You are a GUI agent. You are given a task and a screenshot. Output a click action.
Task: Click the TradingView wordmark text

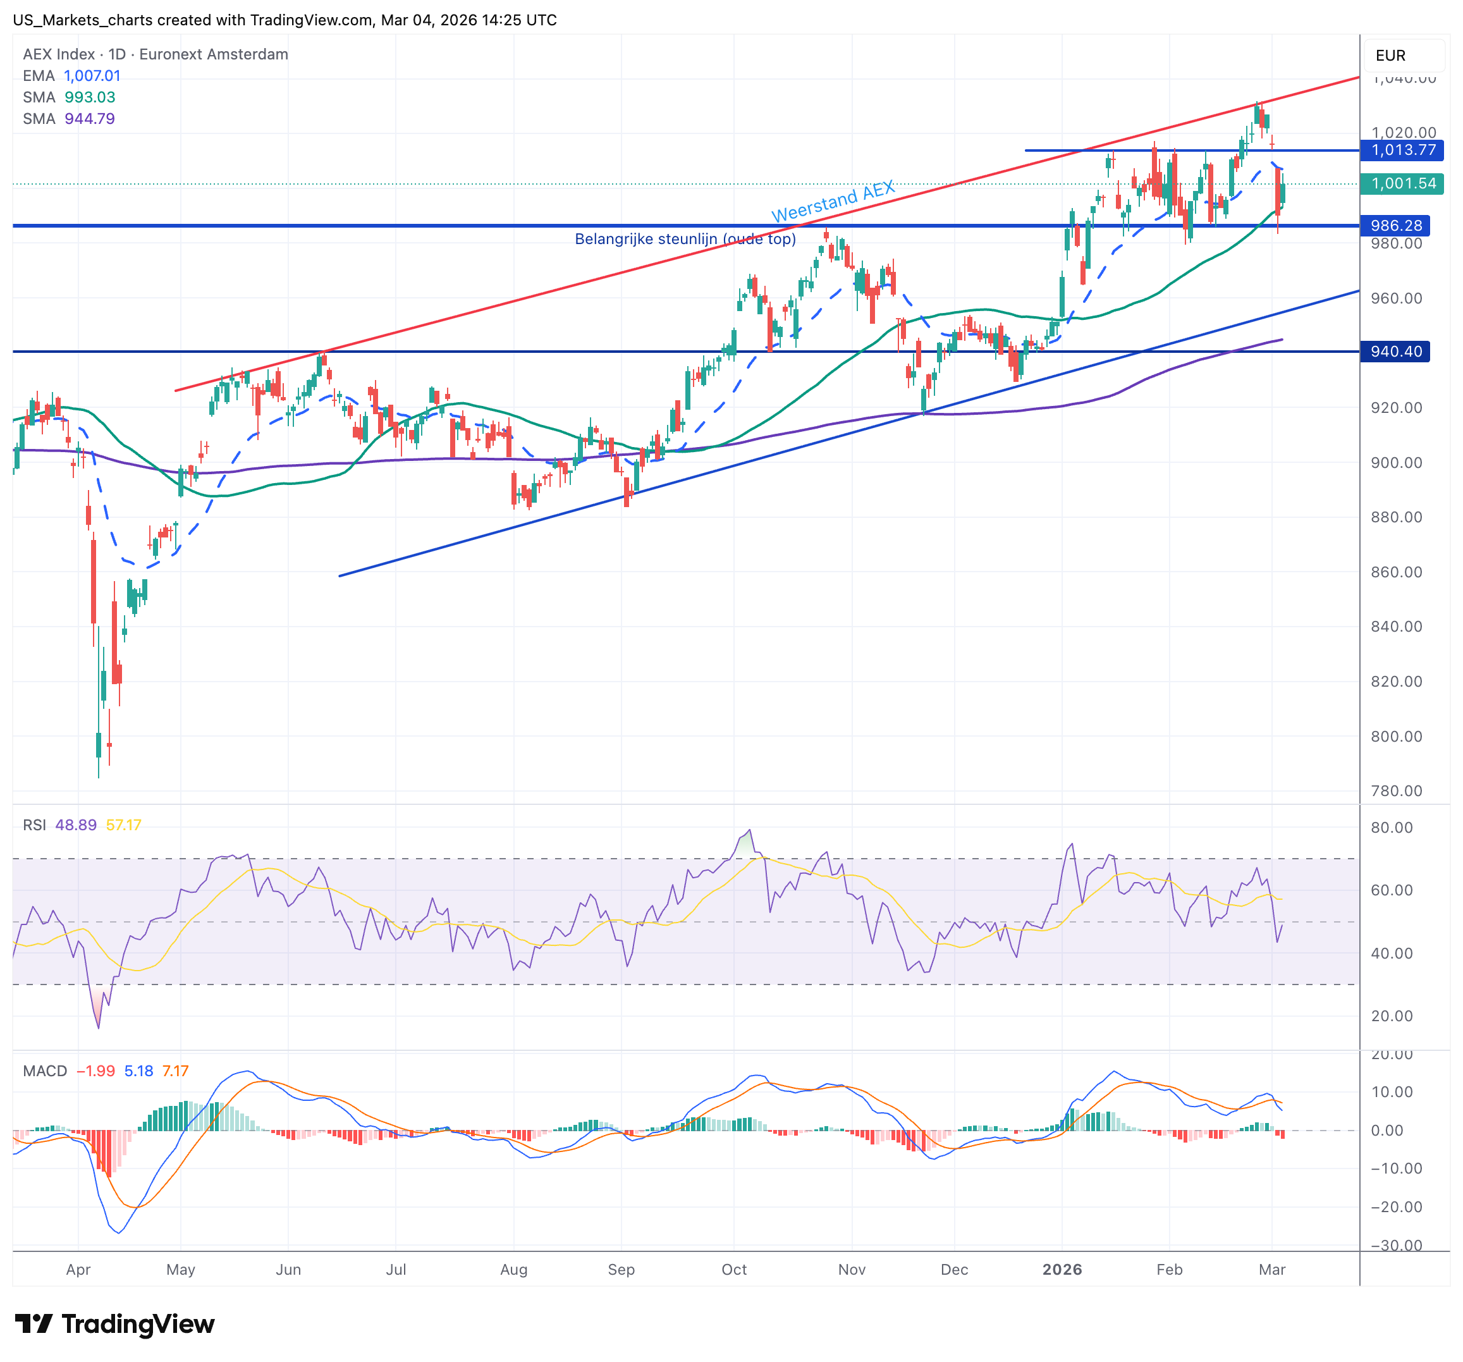coord(138,1323)
